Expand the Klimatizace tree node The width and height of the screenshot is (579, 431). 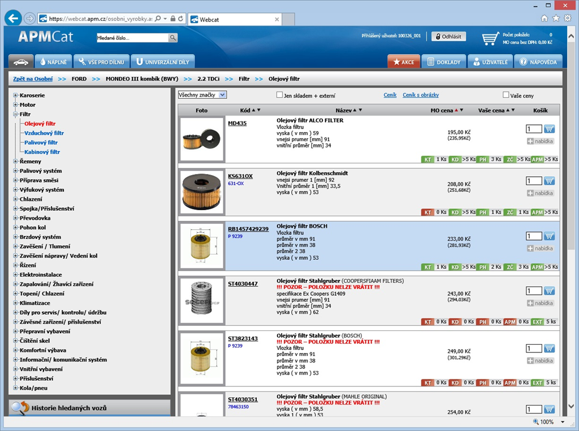(15, 303)
